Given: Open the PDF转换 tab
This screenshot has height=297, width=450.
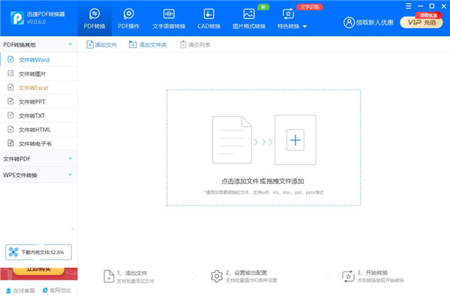Looking at the screenshot, I should [x=94, y=19].
